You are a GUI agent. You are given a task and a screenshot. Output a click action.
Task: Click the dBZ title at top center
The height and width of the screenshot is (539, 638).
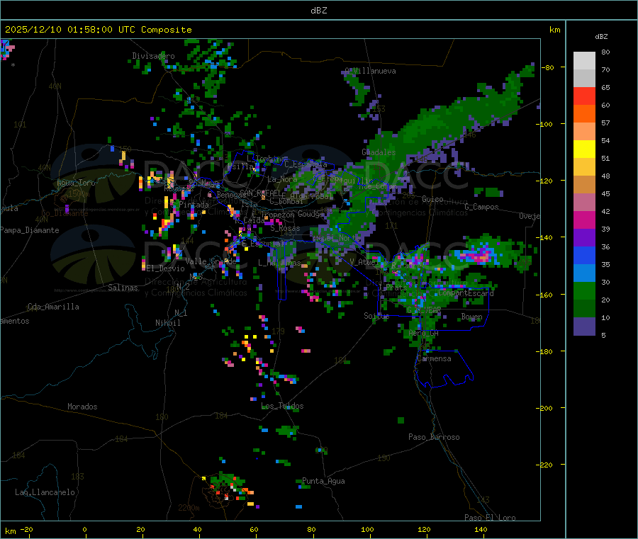click(x=318, y=11)
